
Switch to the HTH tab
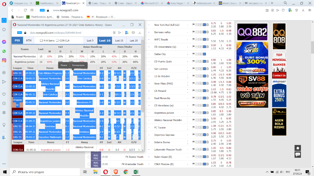[x=29, y=41]
